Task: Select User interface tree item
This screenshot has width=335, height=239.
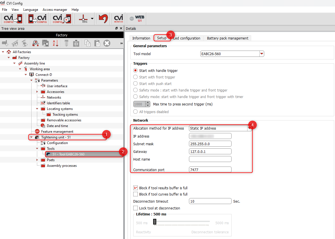Action: point(57,86)
